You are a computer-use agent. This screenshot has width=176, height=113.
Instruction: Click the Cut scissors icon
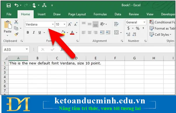coord(16,22)
